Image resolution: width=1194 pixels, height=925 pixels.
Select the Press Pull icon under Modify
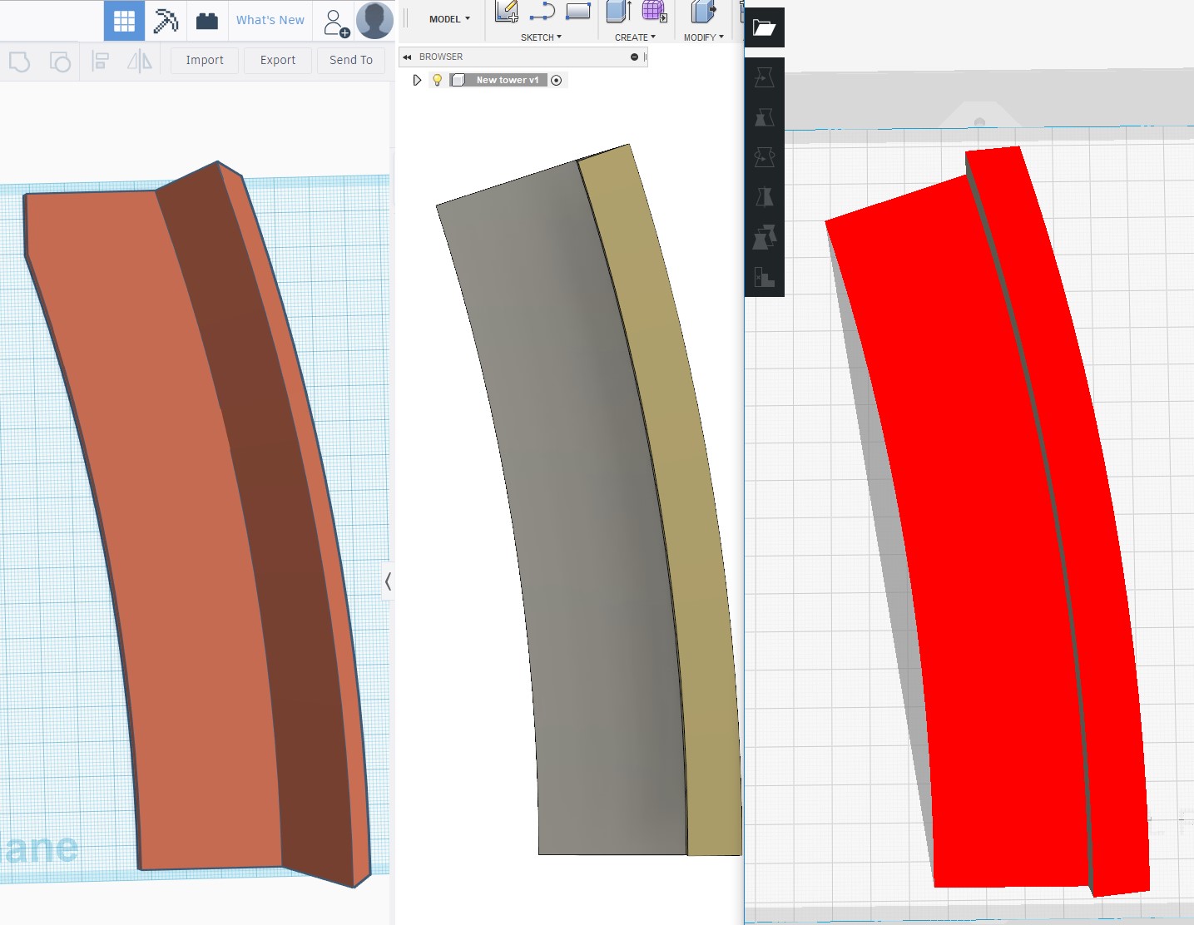(703, 12)
